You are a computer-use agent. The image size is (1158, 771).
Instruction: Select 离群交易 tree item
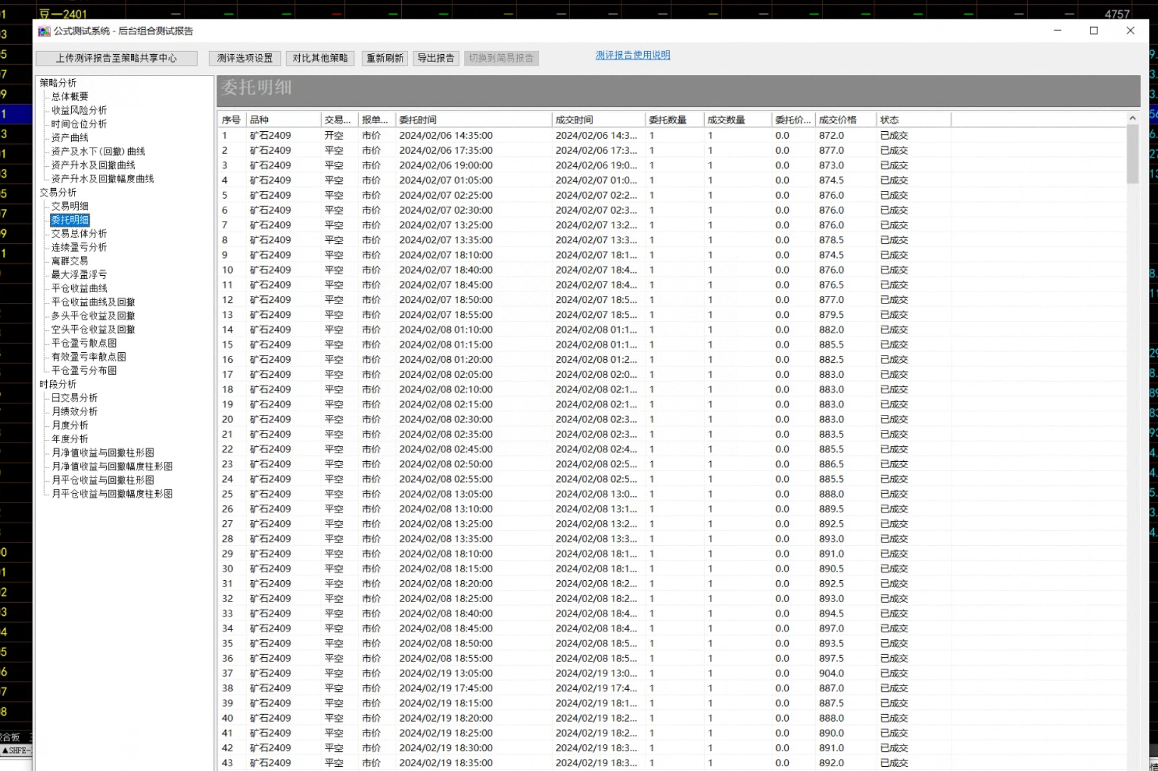click(70, 261)
